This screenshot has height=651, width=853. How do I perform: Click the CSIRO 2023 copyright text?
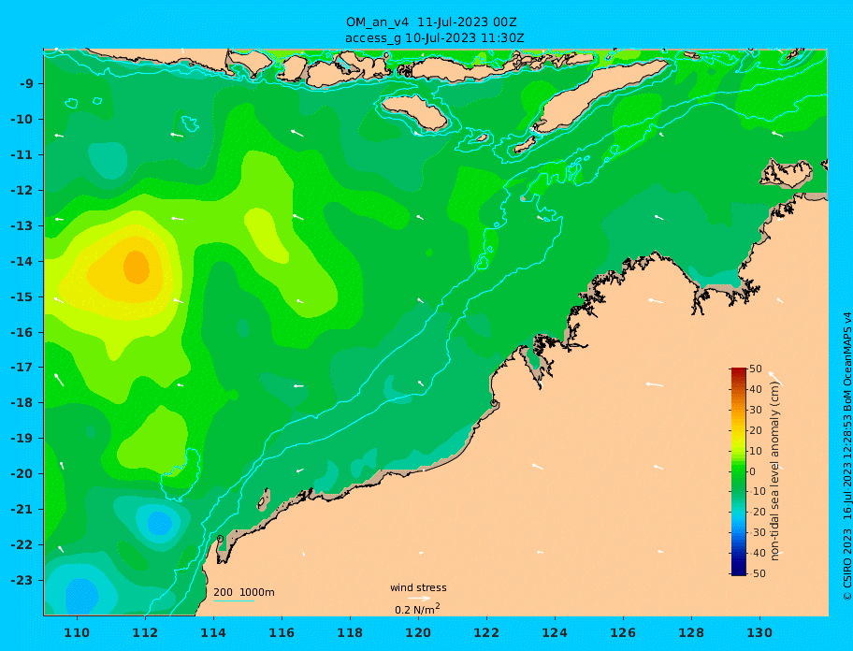tap(846, 456)
